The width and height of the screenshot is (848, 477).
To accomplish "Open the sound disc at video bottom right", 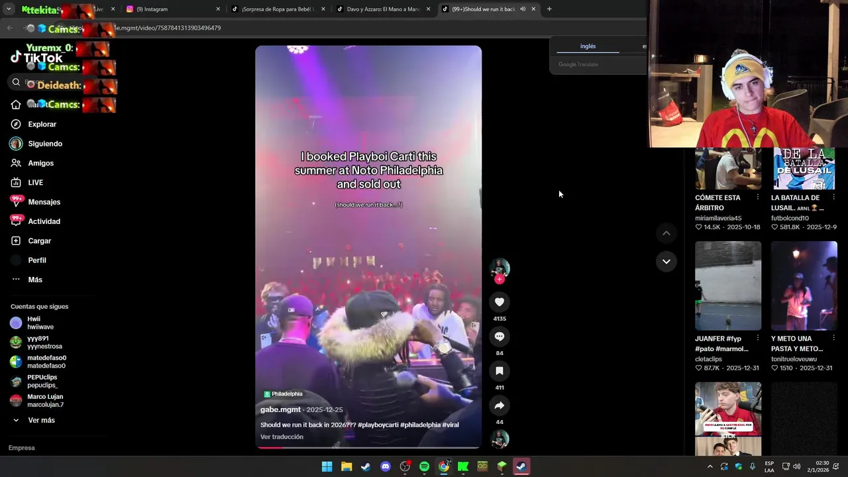I will [500, 439].
